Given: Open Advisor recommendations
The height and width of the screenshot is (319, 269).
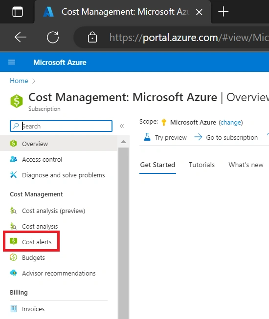Looking at the screenshot, I should [59, 273].
